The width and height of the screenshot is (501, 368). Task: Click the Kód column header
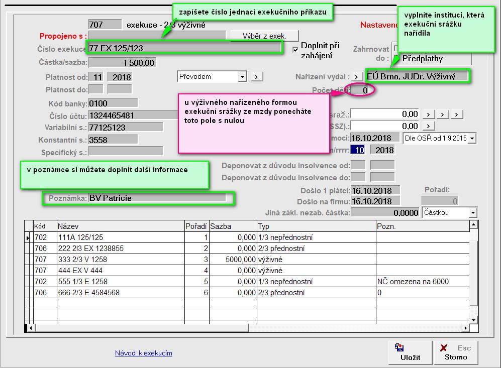click(x=45, y=226)
